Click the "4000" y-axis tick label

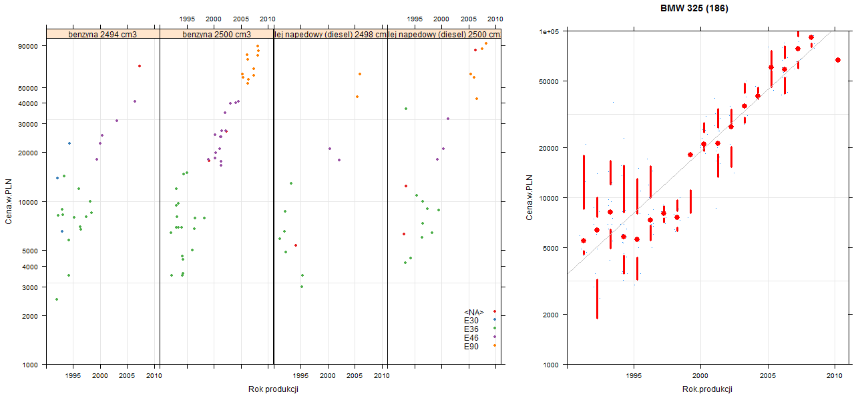29,267
